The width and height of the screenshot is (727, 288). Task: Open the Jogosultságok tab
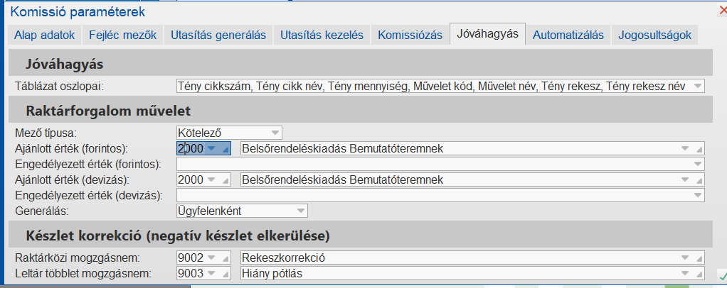click(x=654, y=35)
